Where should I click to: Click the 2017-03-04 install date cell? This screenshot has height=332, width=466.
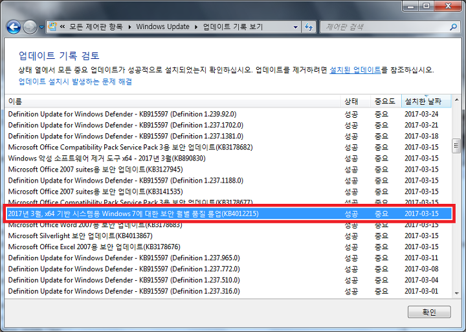(x=421, y=280)
